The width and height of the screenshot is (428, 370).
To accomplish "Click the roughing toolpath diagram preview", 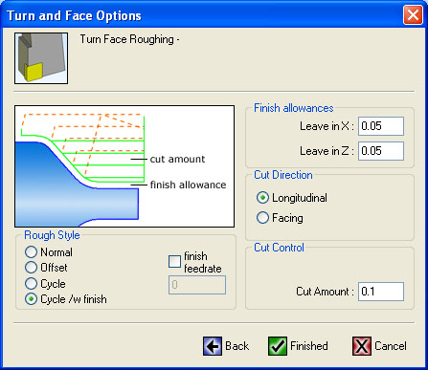I will [x=124, y=166].
